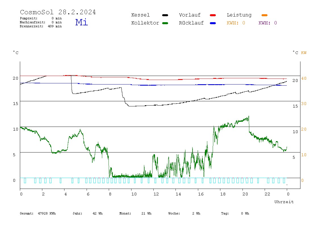Viewport: 326px width, 231px height.
Task: Click the "Pumpzeit:" label
Action: (x=29, y=18)
